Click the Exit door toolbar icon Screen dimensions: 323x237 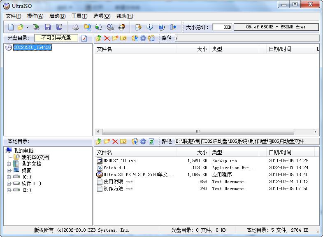tap(173, 27)
